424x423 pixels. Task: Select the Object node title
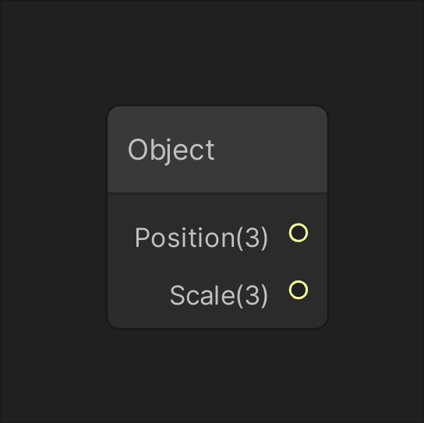coord(171,150)
